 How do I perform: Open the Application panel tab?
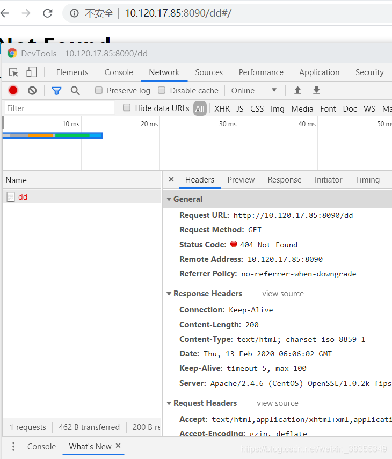pos(320,72)
